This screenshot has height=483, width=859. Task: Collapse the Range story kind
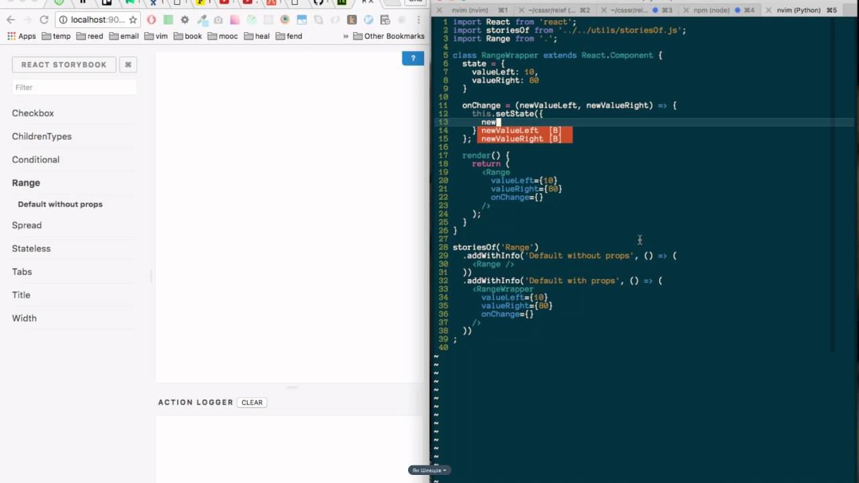(26, 182)
